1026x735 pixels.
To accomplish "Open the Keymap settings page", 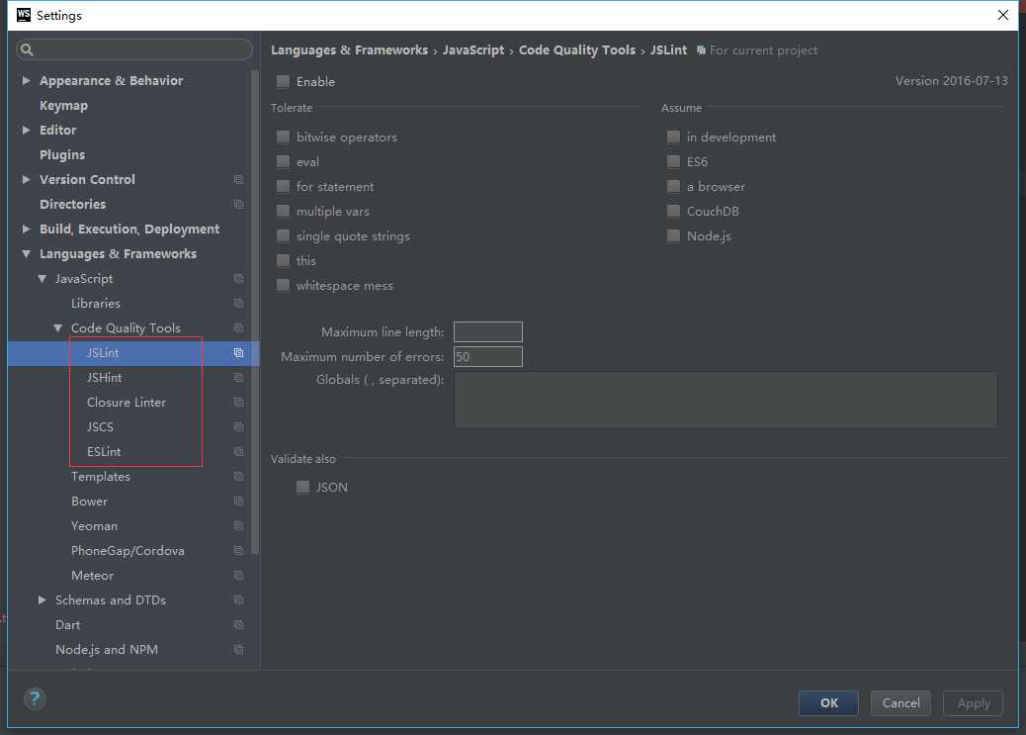I will point(63,106).
